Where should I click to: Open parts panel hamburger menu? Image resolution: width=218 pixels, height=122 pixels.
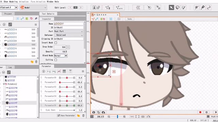36,25
